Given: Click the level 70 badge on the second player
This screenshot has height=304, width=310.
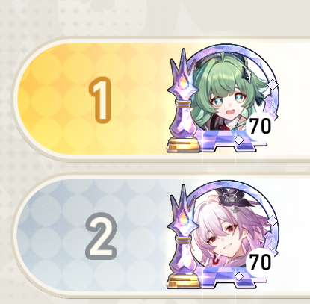Looking at the screenshot, I should click(260, 262).
